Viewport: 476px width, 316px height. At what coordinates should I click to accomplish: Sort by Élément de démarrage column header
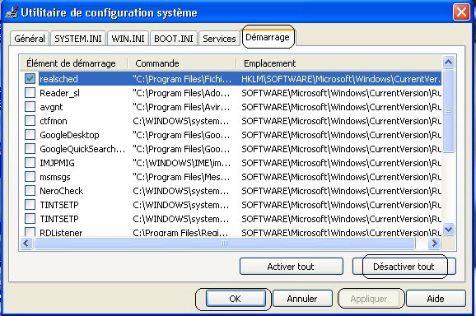74,63
